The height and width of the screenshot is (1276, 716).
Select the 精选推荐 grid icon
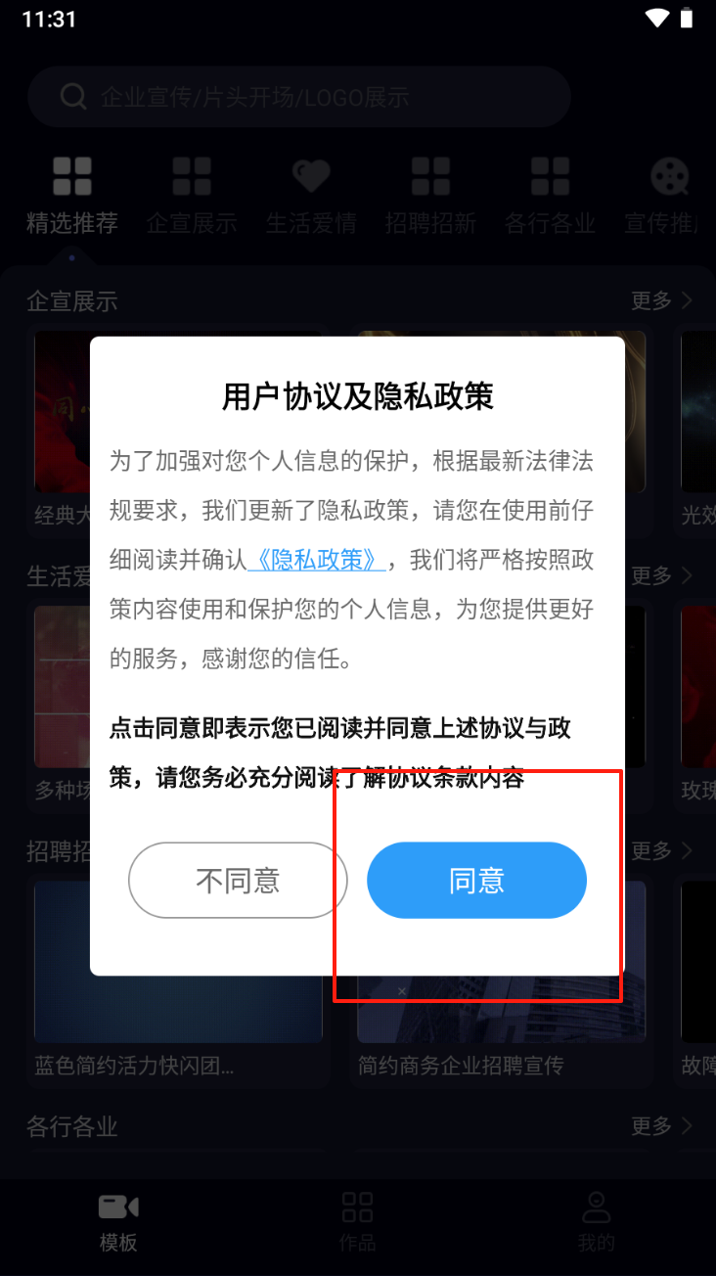point(72,176)
